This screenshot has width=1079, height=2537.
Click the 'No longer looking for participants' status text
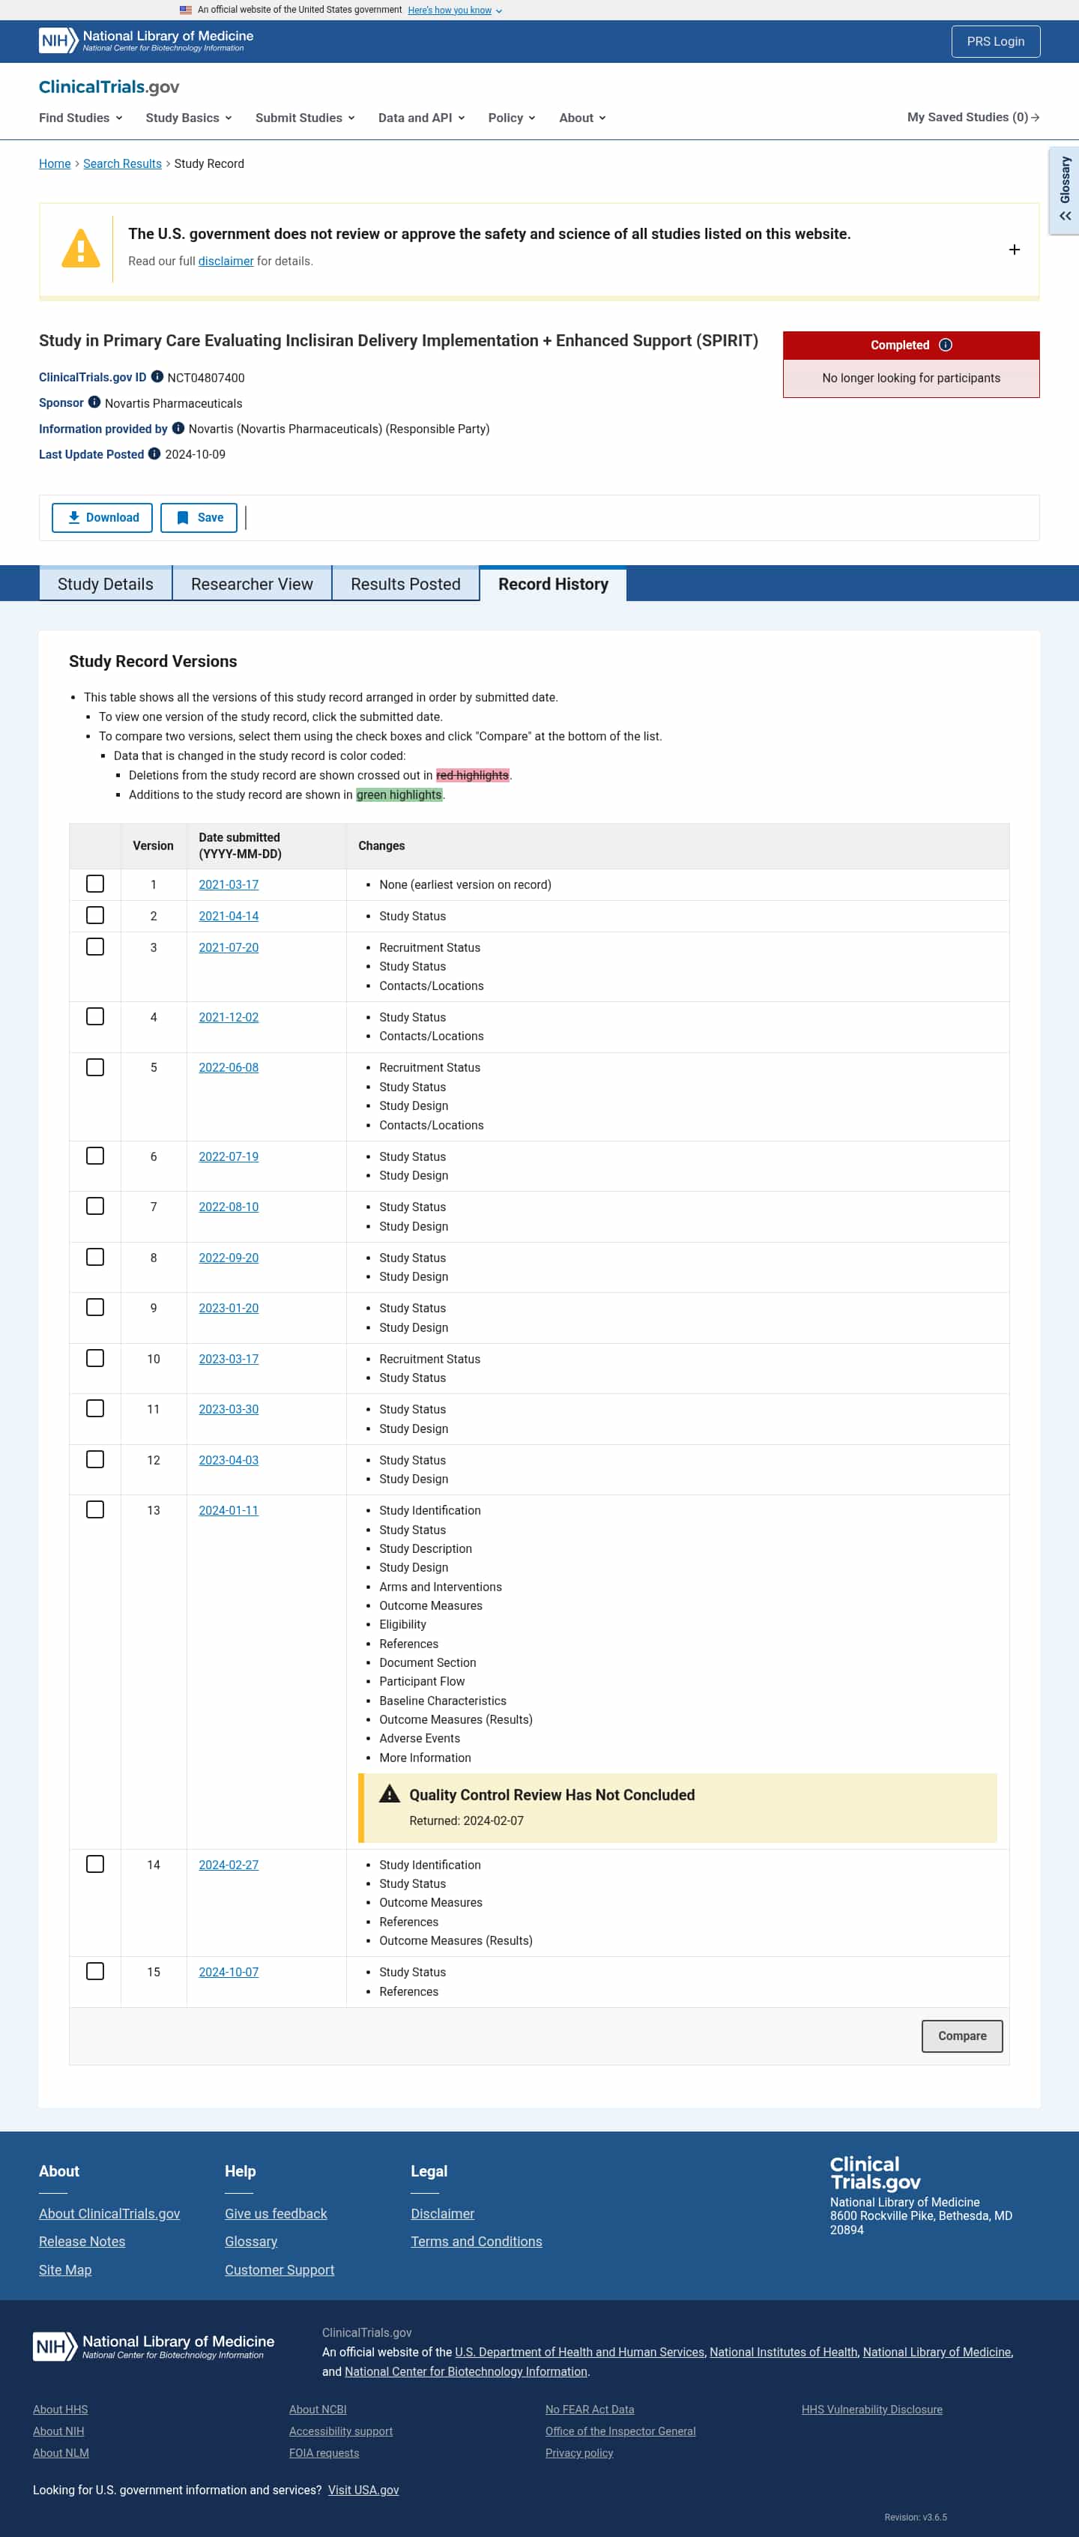(x=910, y=378)
